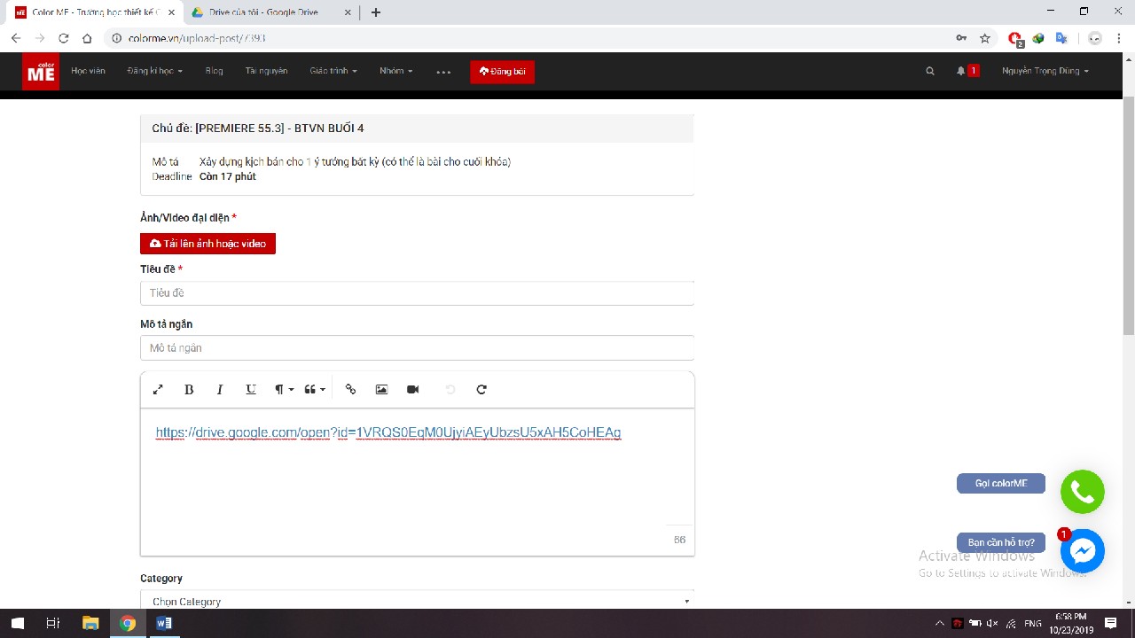
Task: Apply italic formatting in the editor toolbar
Action: (x=220, y=390)
